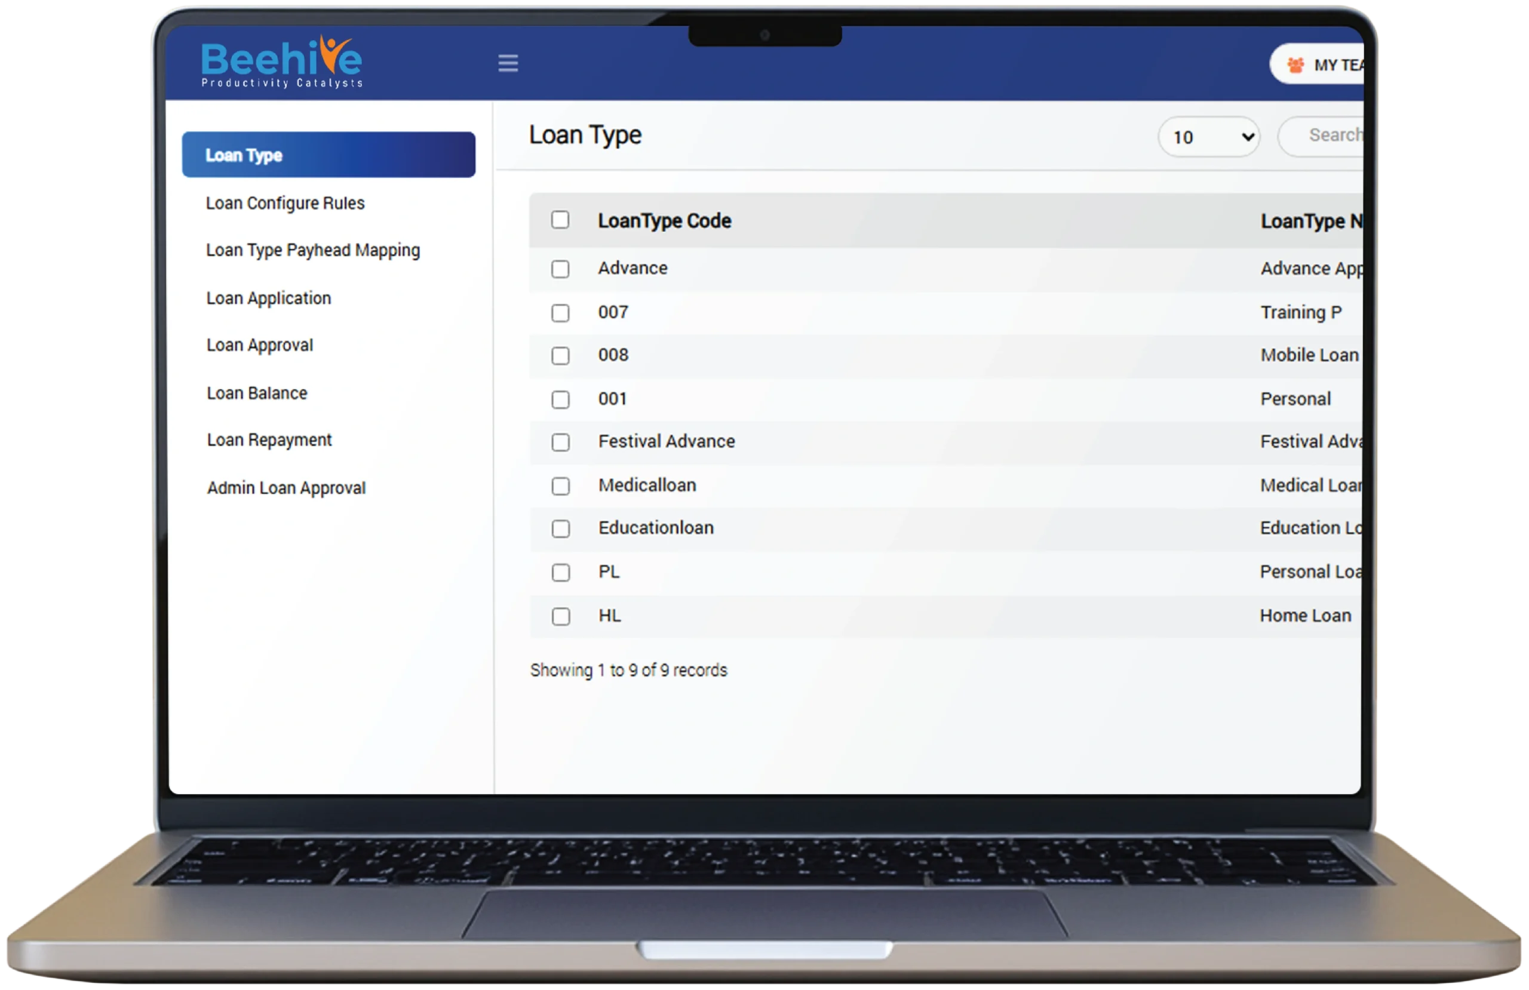
Task: Check the 007 row checkbox
Action: (560, 313)
